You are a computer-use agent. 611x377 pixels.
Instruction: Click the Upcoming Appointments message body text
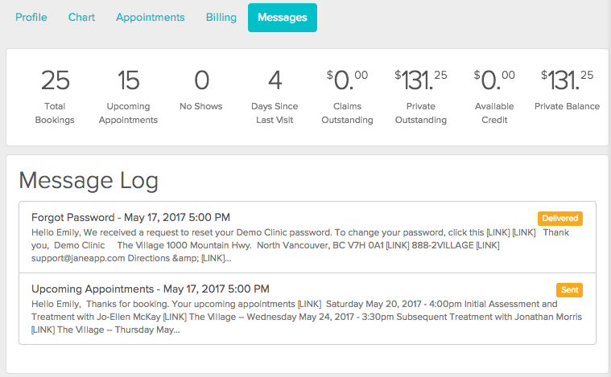tap(307, 317)
